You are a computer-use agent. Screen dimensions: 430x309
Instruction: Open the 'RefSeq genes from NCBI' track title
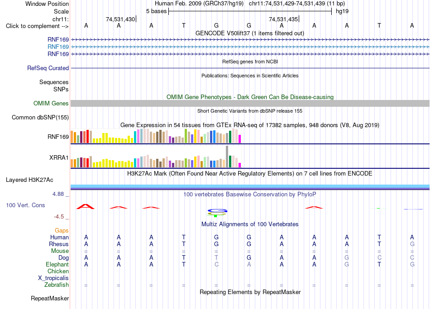pyautogui.click(x=250, y=62)
